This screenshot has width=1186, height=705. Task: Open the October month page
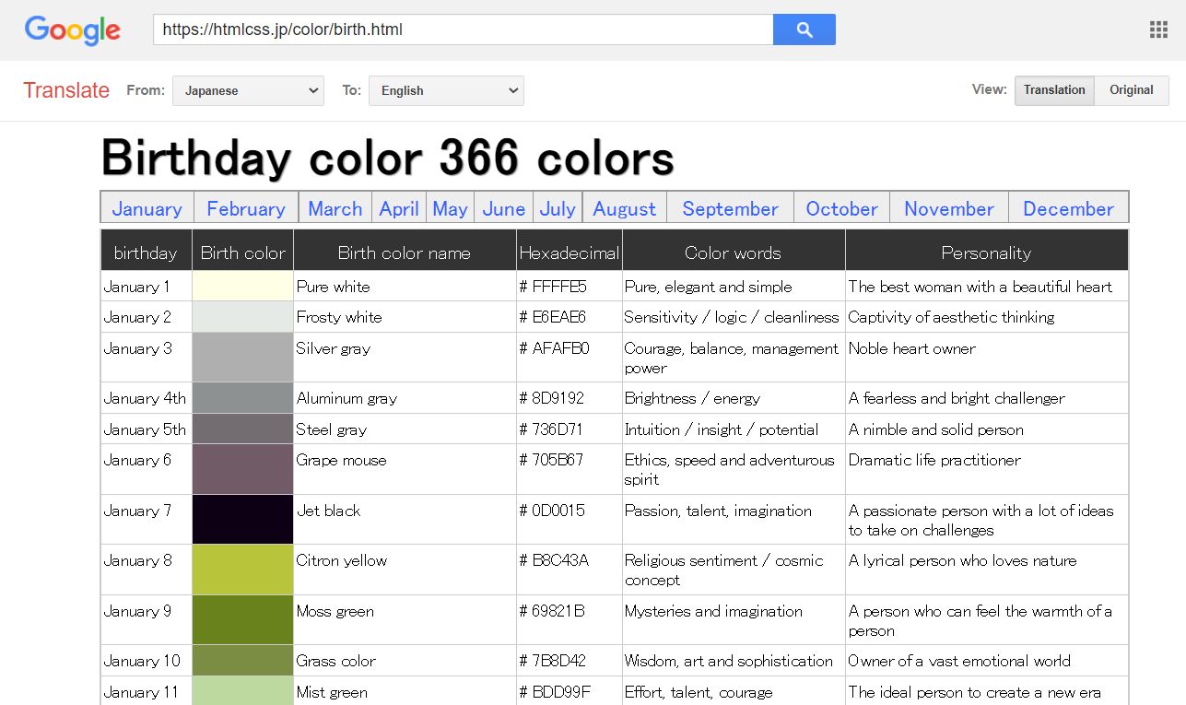pos(840,208)
